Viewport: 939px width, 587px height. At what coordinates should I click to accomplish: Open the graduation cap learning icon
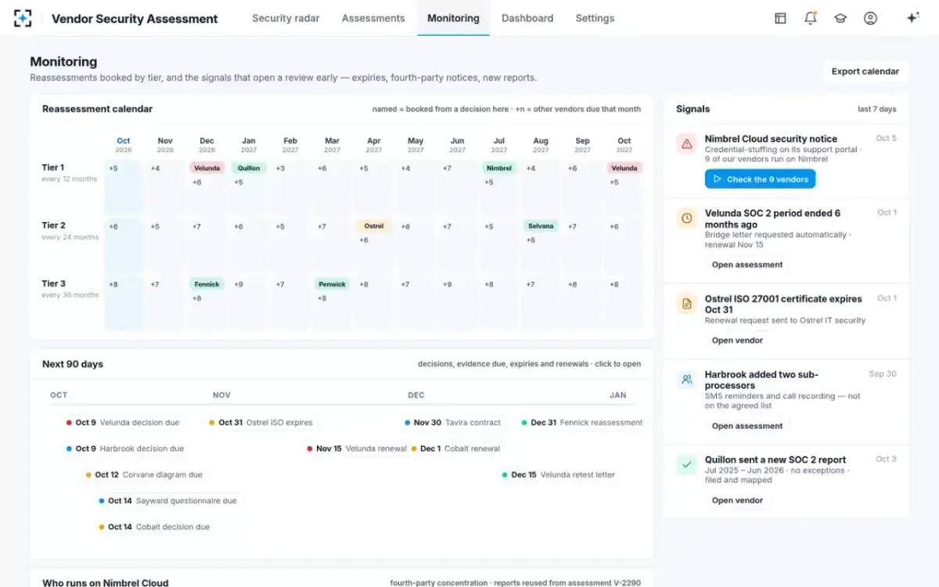point(840,18)
